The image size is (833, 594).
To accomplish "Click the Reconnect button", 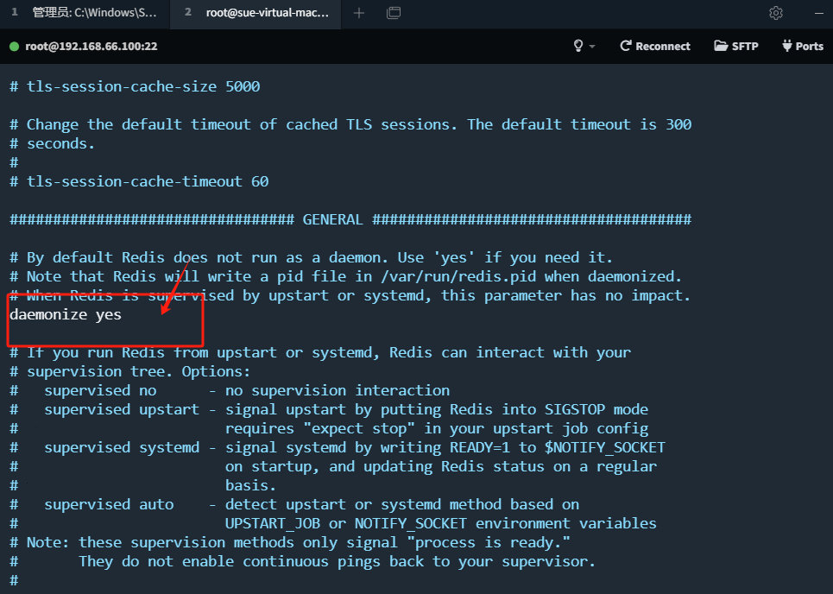I will pos(655,47).
